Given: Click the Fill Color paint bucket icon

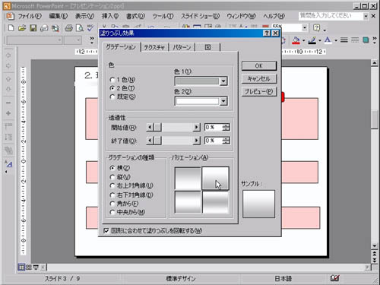Looking at the screenshot, I should 296,40.
